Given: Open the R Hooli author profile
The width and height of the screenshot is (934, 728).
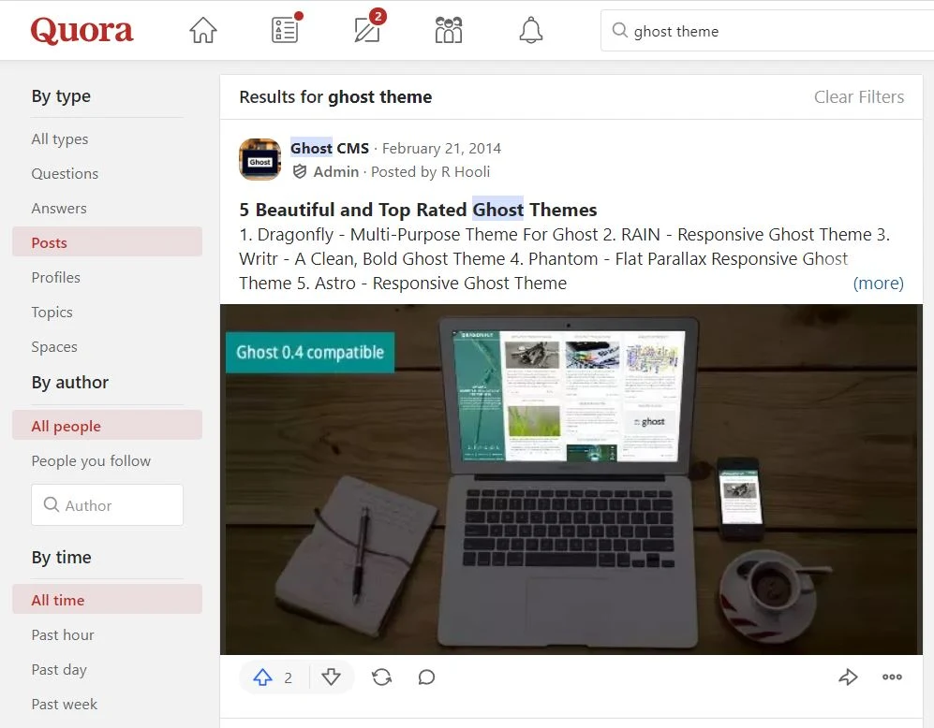Looking at the screenshot, I should (x=466, y=172).
